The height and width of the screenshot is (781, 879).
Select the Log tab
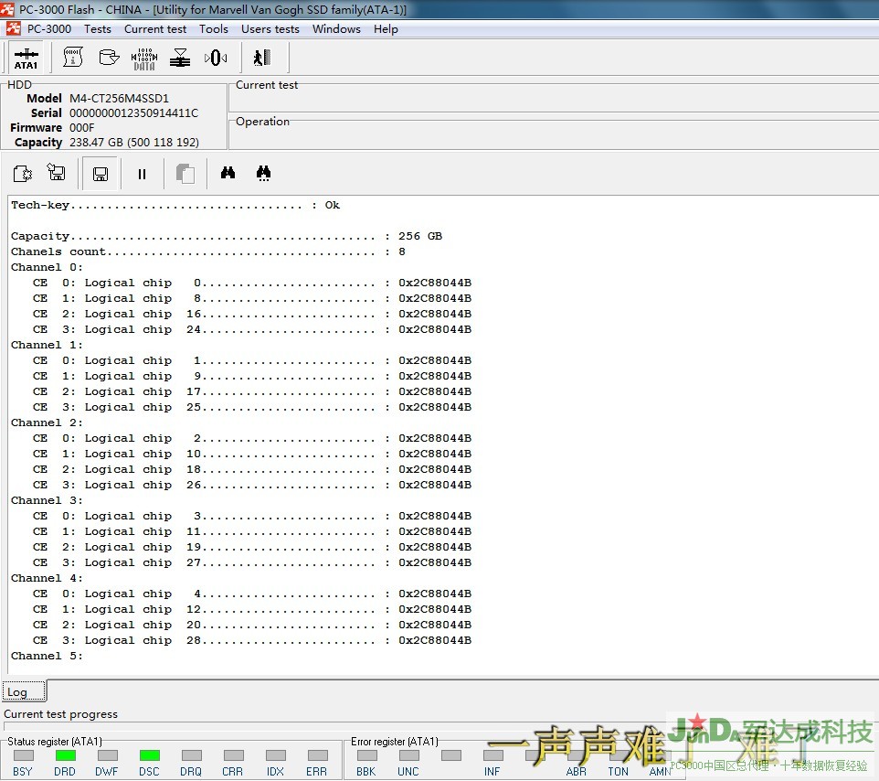click(24, 691)
